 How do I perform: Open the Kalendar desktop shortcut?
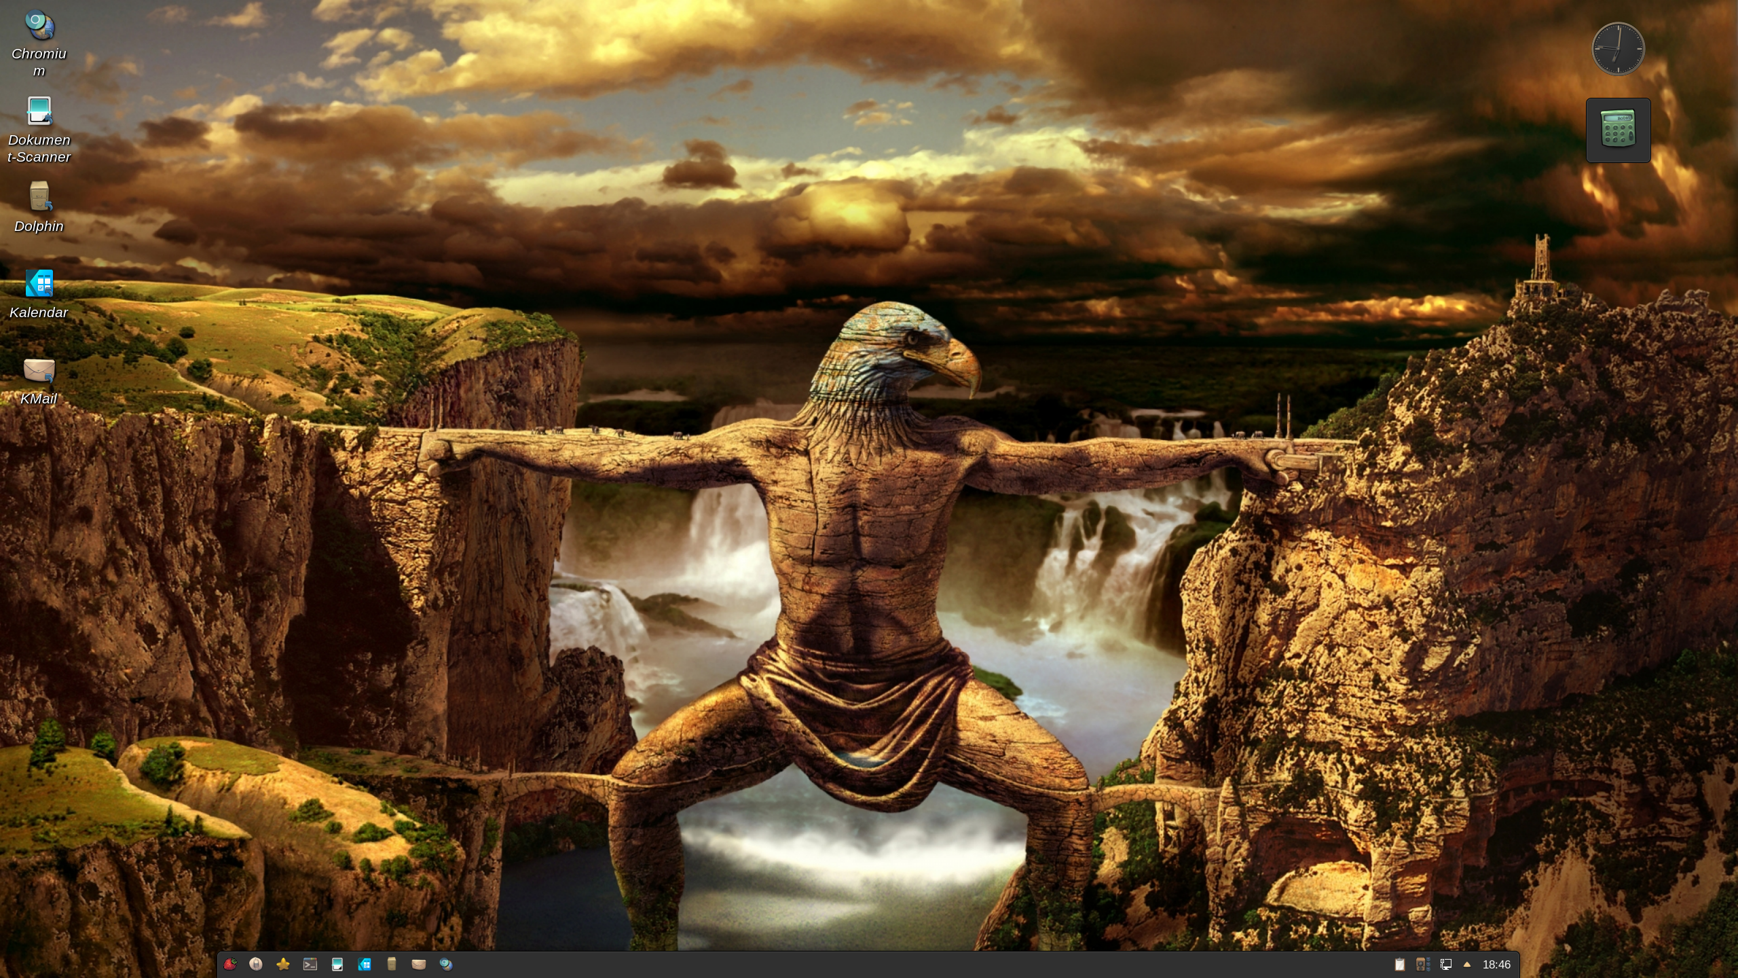[x=39, y=284]
